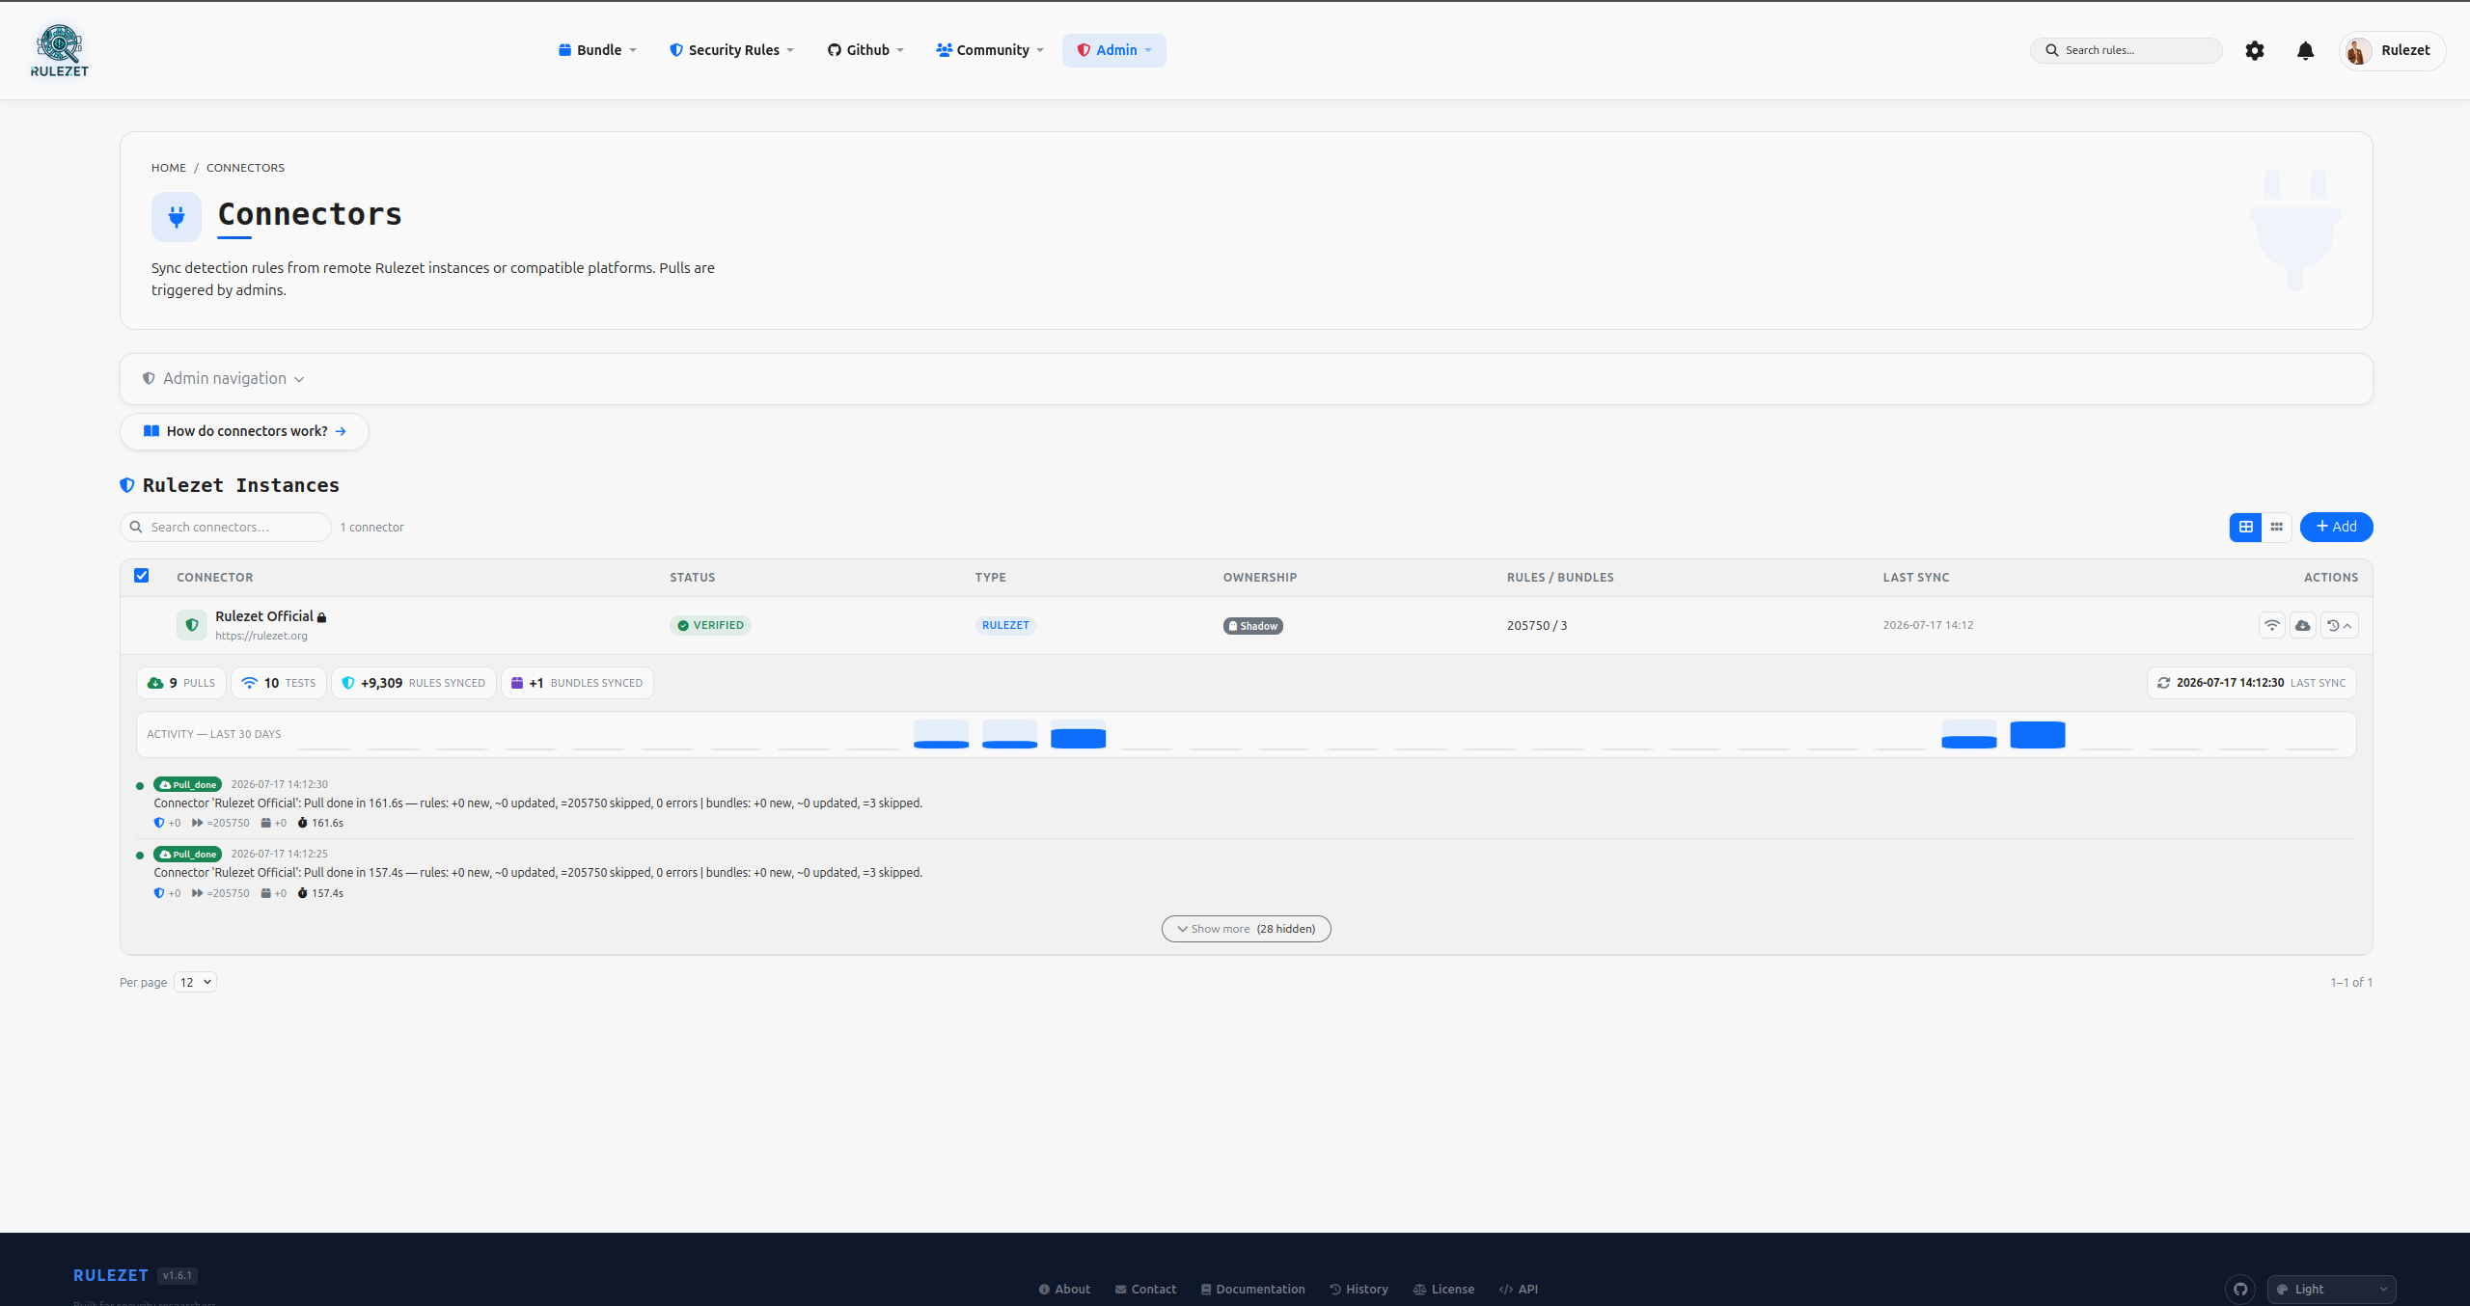
Task: Click the magnifier icon in Search connectors
Action: coord(136,527)
